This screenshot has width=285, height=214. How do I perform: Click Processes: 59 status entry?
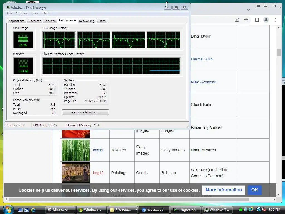tap(15, 125)
